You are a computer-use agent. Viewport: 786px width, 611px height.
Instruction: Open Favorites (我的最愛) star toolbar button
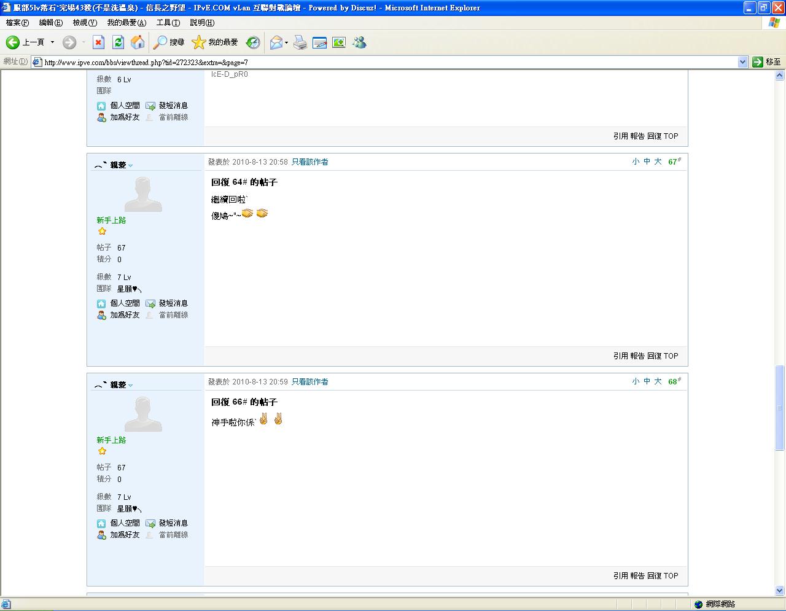pos(215,42)
